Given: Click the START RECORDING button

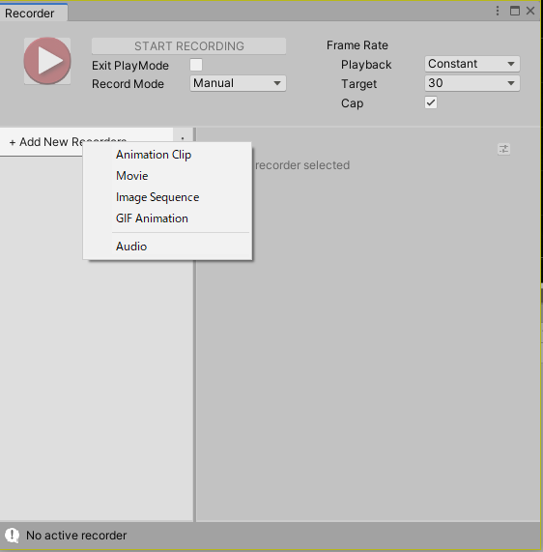Looking at the screenshot, I should coord(188,46).
